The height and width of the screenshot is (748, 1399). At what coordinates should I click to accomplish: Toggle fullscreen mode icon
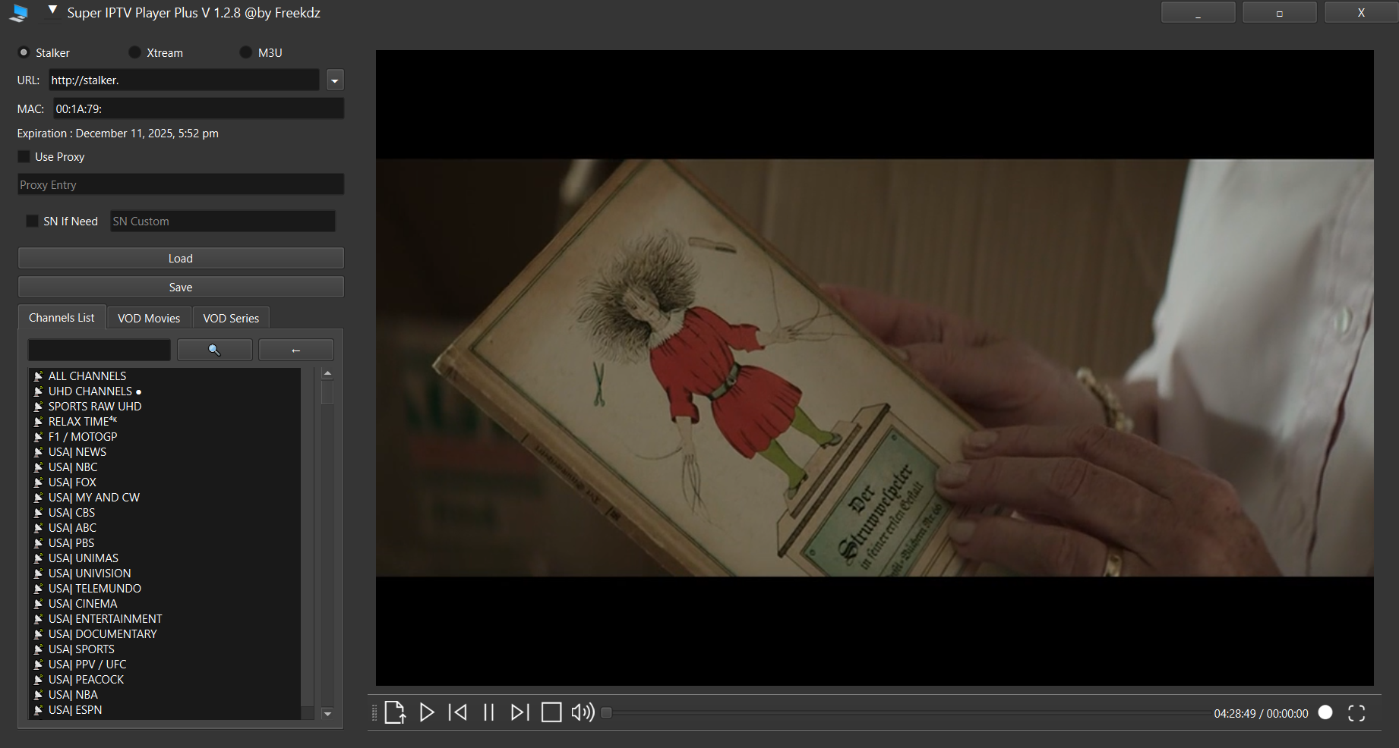(1356, 713)
